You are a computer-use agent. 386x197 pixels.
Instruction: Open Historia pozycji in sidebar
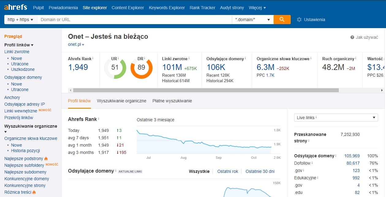[25, 151]
